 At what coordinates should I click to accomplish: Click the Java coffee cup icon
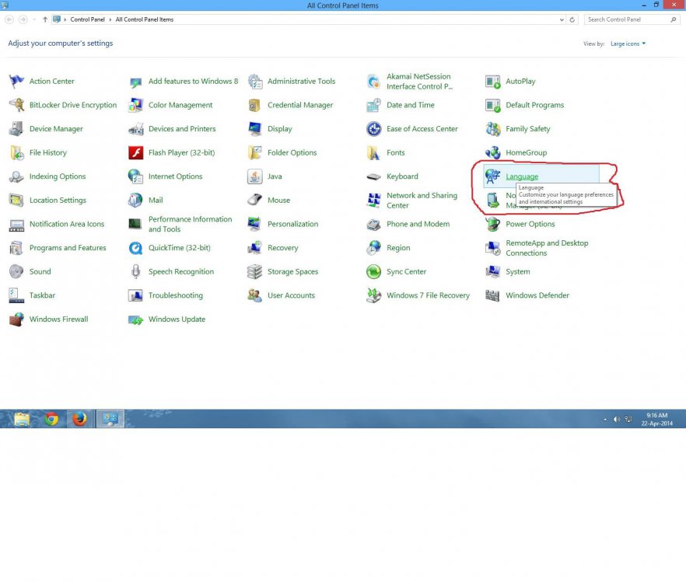[254, 176]
